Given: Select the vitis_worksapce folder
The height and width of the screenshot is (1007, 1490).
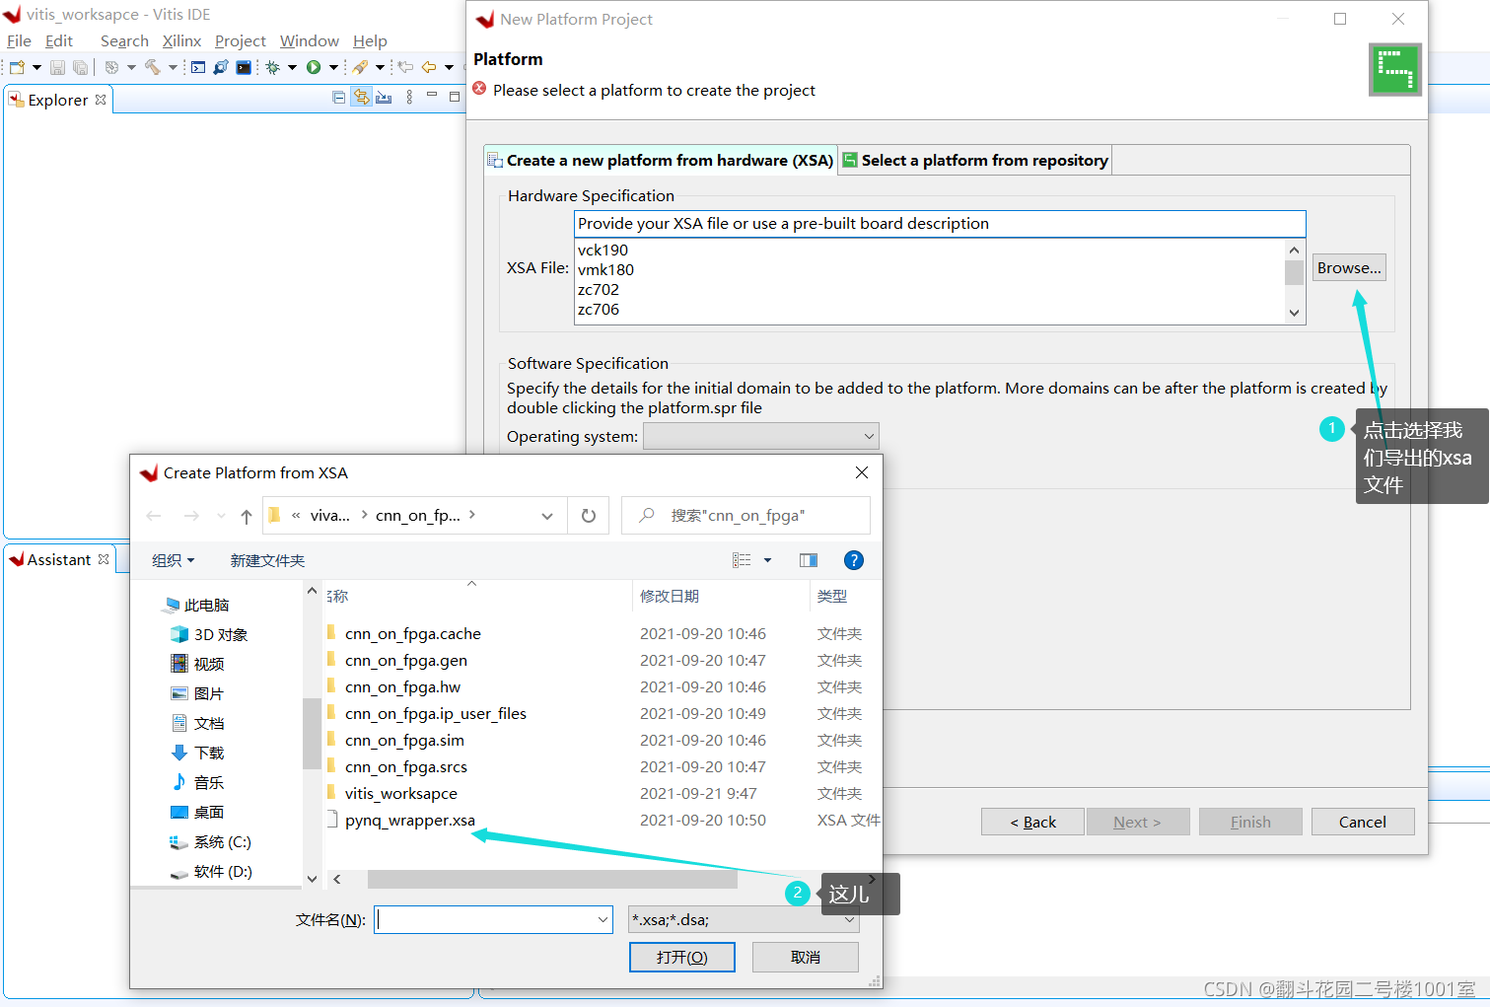Looking at the screenshot, I should (400, 793).
